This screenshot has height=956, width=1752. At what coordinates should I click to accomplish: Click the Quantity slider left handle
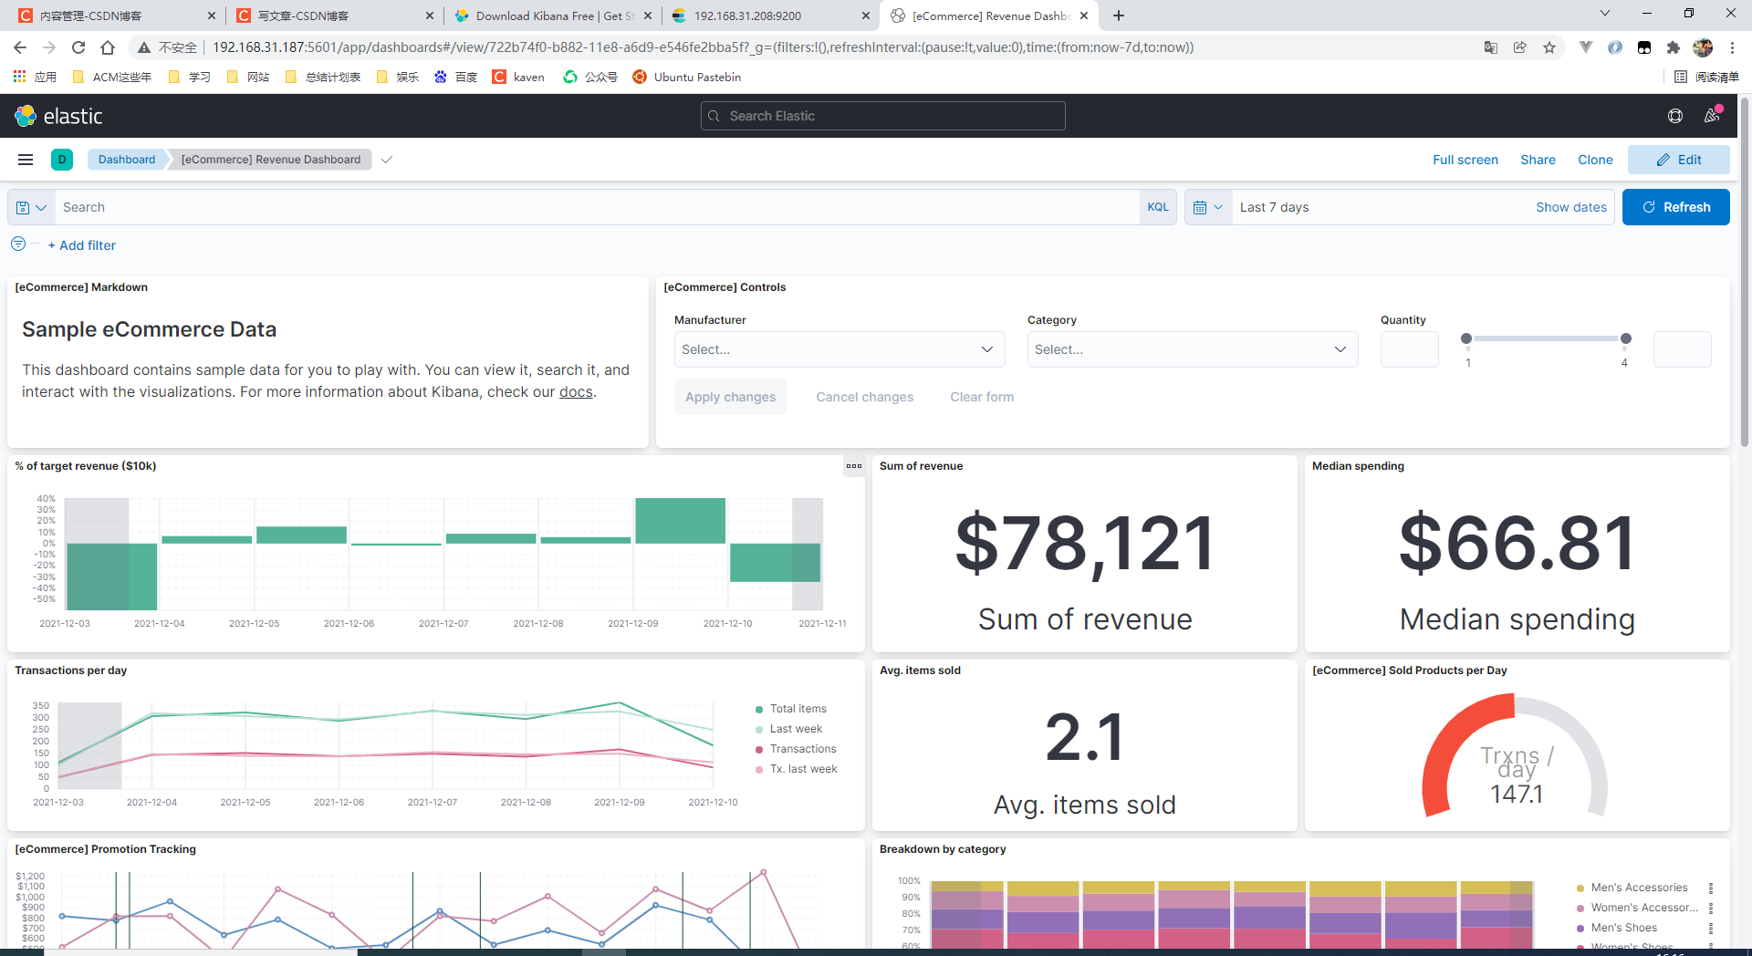pos(1466,338)
